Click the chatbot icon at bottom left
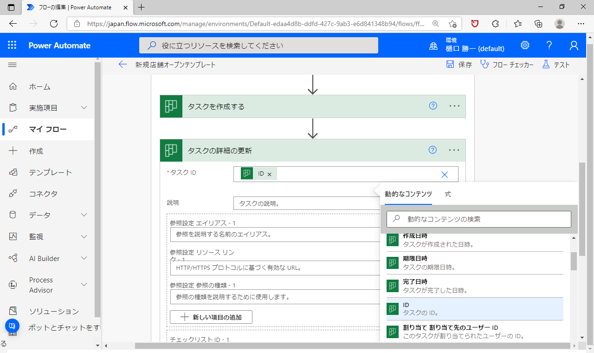 pos(13,326)
